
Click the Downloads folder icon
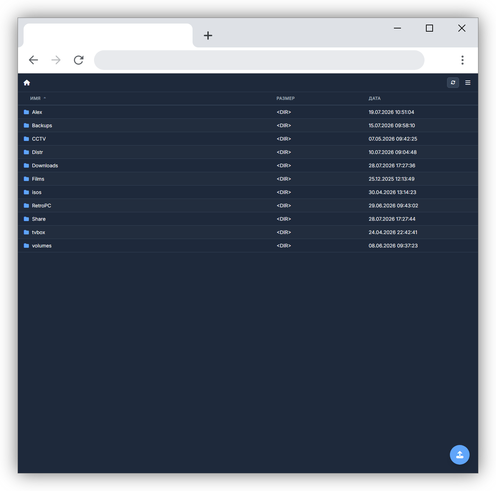(26, 166)
